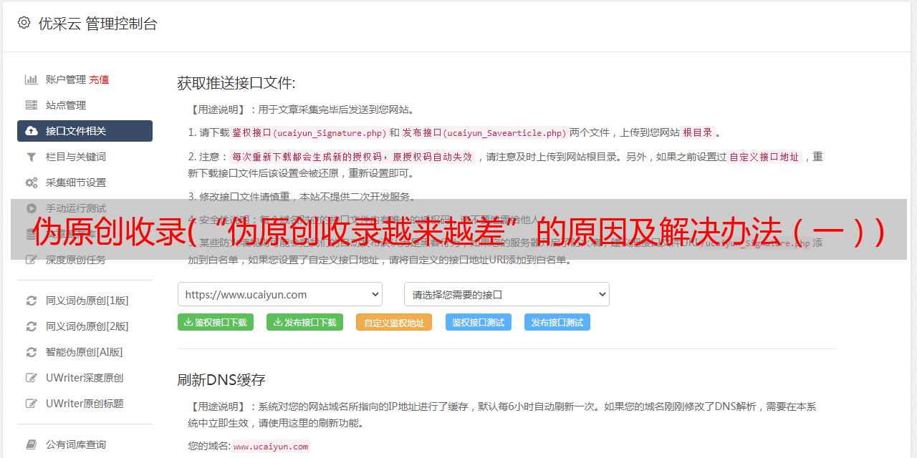Open 站点管理 in the sidebar
This screenshot has width=917, height=458.
tap(66, 105)
